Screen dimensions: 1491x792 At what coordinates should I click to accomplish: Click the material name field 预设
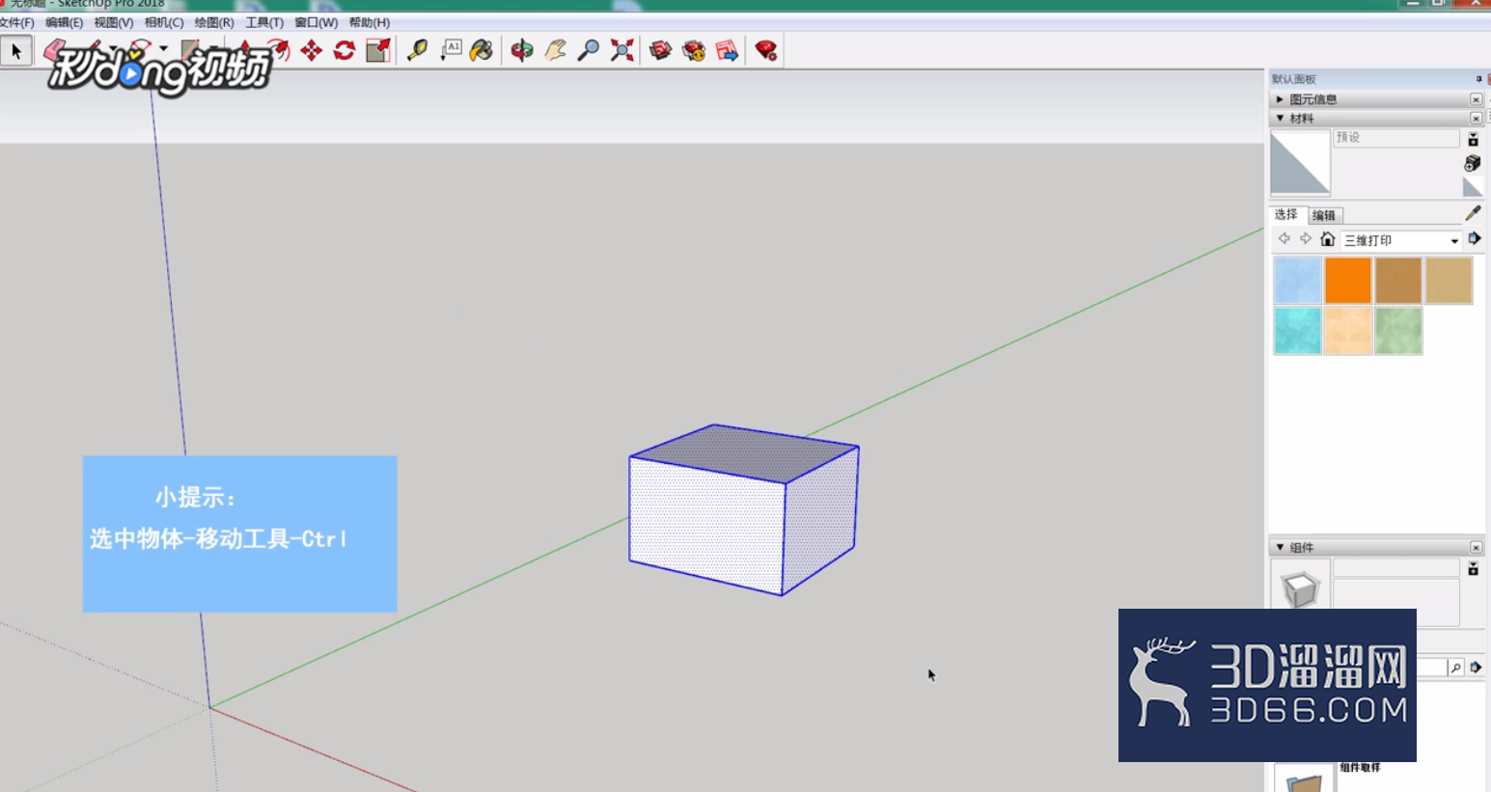click(1396, 138)
